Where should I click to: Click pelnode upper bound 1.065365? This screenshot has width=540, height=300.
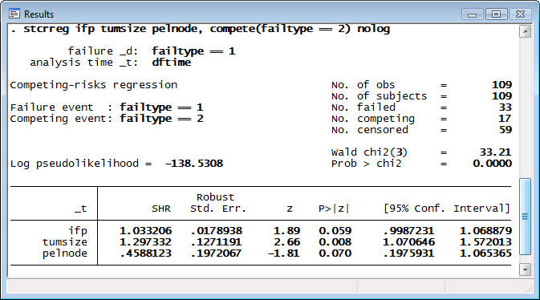tap(486, 253)
